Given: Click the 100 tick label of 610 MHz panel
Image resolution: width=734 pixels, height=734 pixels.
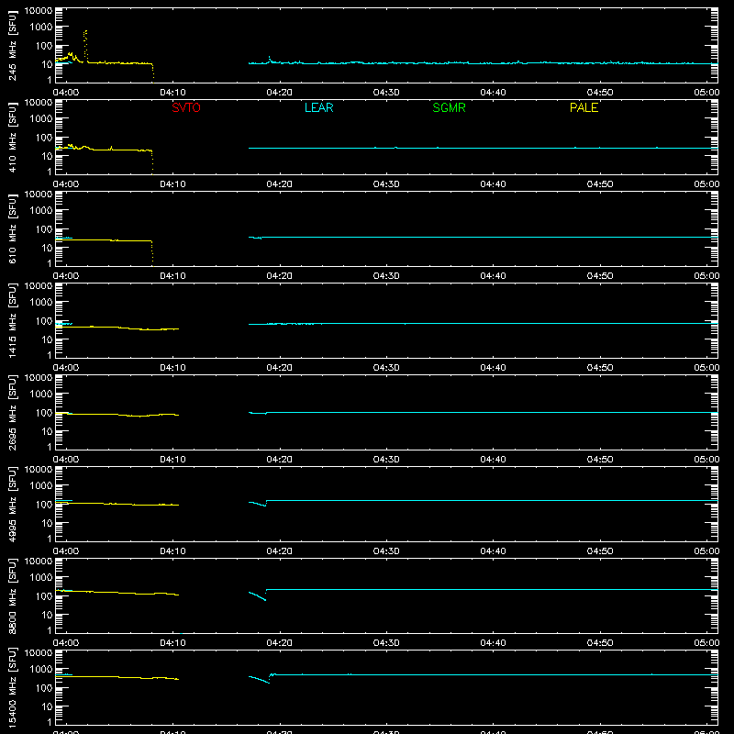Looking at the screenshot, I should click(44, 229).
